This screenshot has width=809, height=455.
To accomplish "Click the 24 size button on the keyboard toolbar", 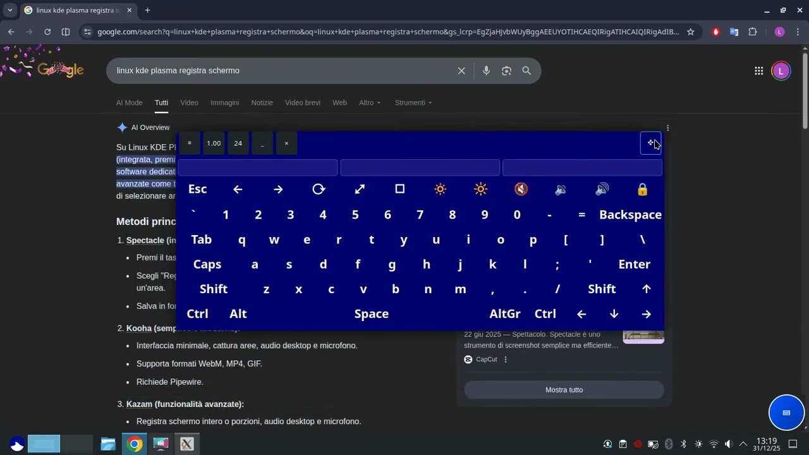I will click(238, 143).
